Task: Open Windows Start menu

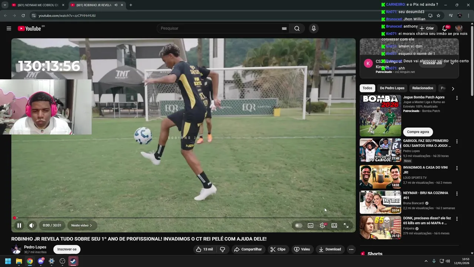Action: tap(8, 261)
